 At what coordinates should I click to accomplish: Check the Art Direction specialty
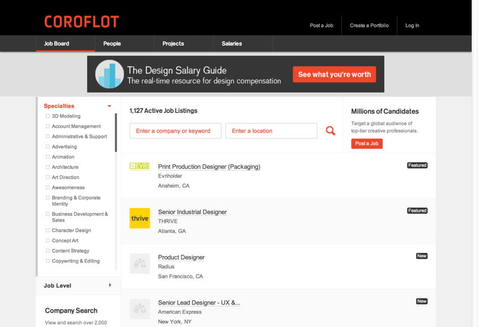coord(48,177)
